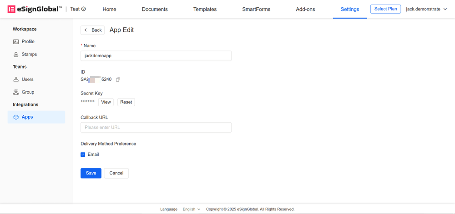Reset the Secret Key

tap(126, 102)
